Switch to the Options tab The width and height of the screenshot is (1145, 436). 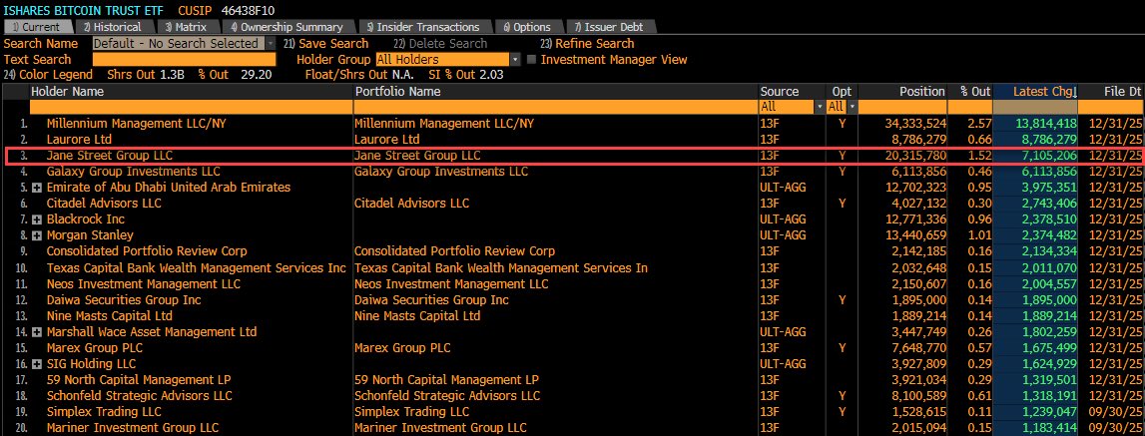pos(527,27)
